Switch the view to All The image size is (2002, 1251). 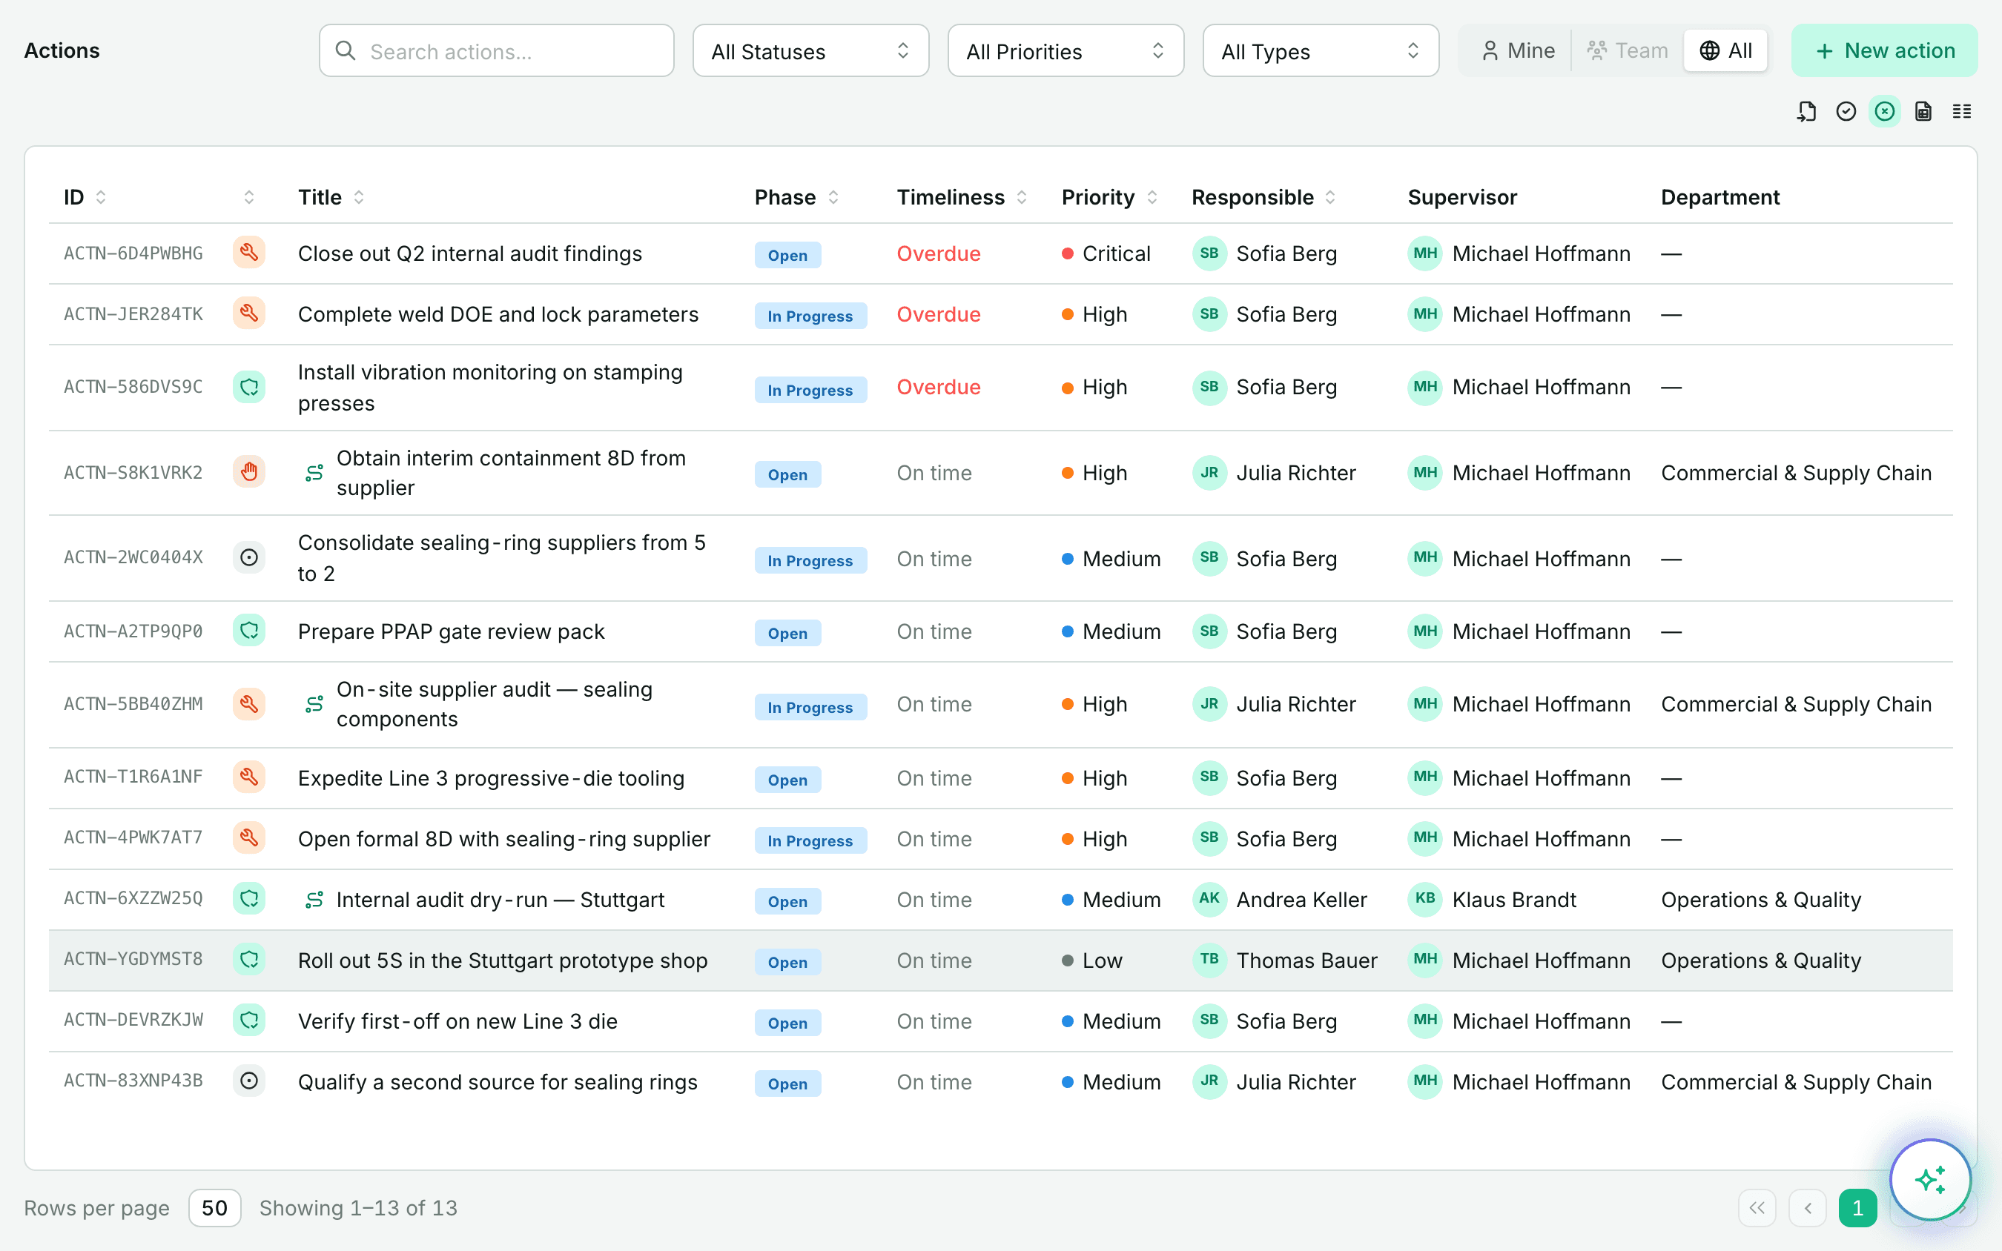click(1725, 50)
